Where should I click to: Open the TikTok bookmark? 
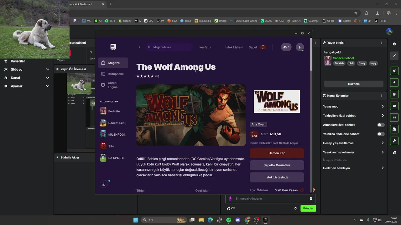[x=381, y=21]
